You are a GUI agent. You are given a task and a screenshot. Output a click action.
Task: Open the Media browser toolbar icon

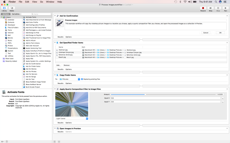click(12, 8)
